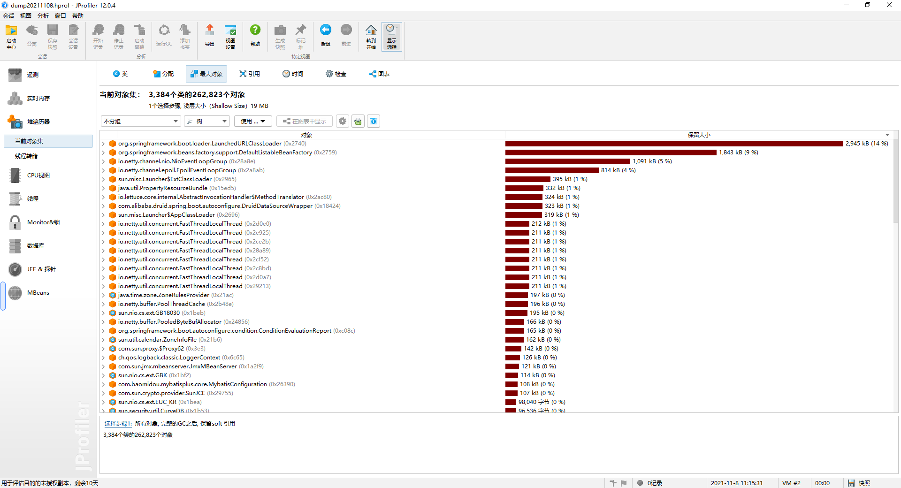Click the 标记堆 mark heap icon
This screenshot has width=901, height=488.
tap(301, 35)
